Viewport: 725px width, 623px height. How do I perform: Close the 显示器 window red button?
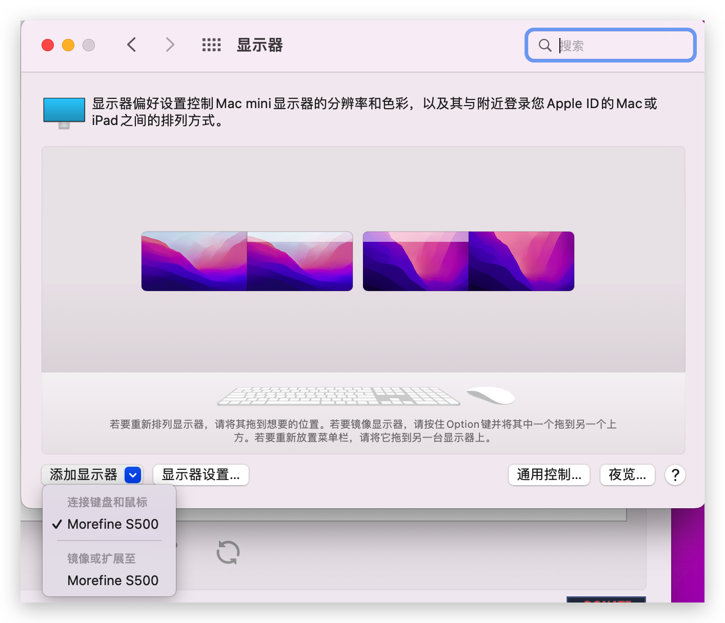[48, 45]
